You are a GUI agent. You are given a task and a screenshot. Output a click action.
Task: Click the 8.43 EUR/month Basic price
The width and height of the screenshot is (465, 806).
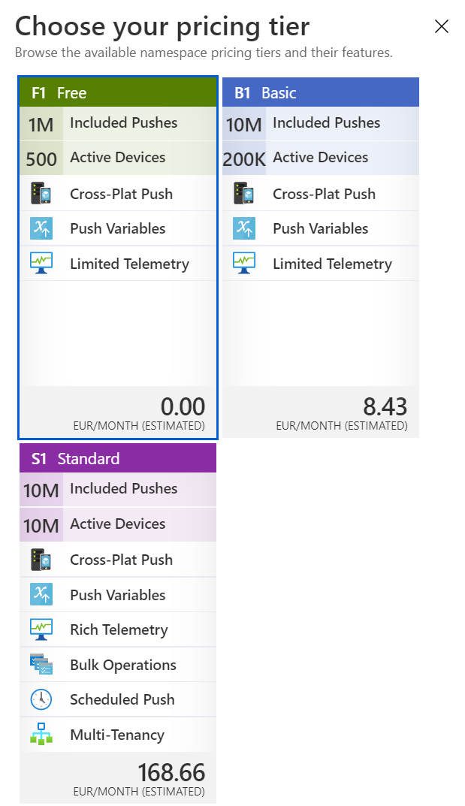point(342,413)
